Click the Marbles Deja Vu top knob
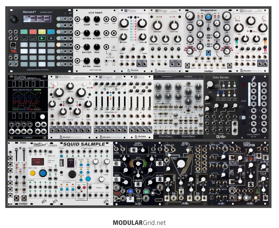 click(x=70, y=86)
